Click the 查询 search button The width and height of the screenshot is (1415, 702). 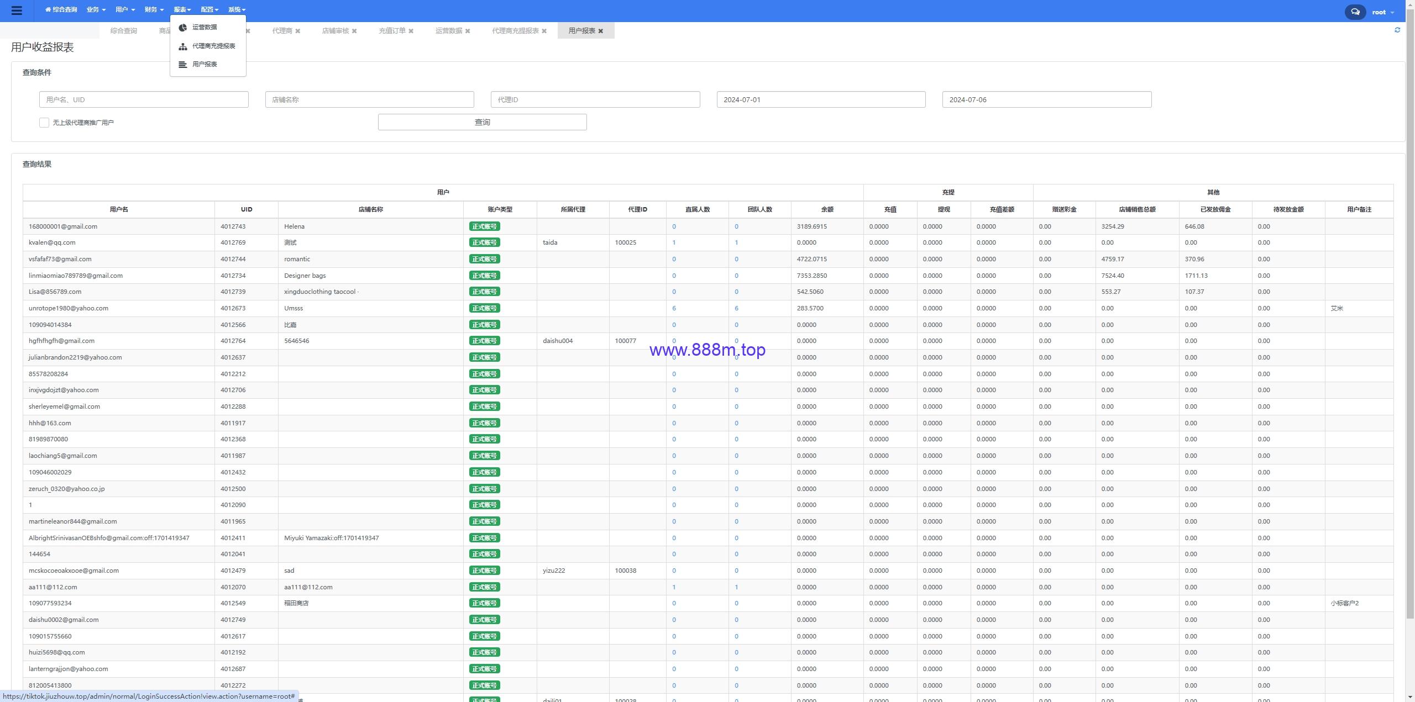coord(482,122)
